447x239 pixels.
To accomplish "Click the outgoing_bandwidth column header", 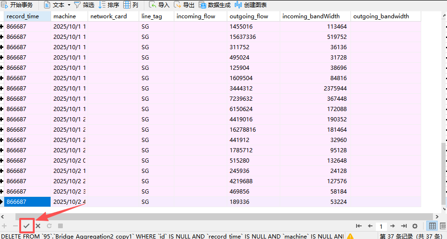I will 386,16.
